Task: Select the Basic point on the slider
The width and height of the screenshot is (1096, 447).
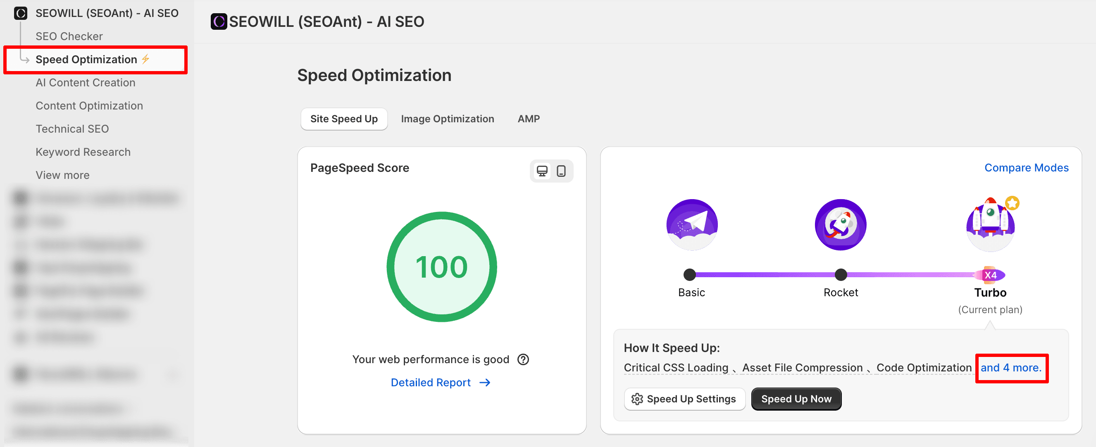Action: point(689,275)
